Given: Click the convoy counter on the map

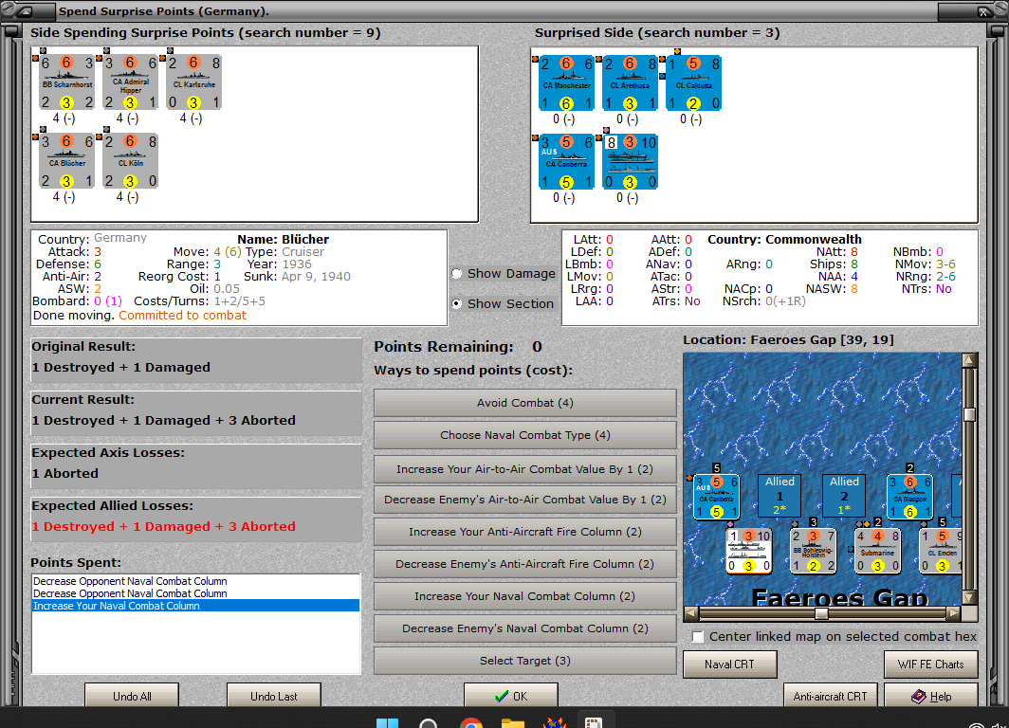Looking at the screenshot, I should click(x=748, y=551).
